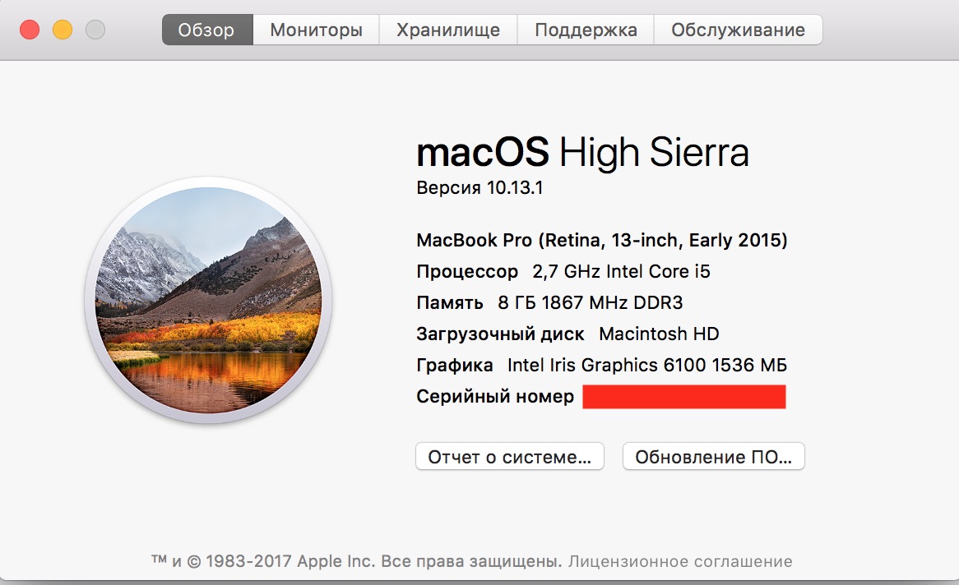This screenshot has height=585, width=959.
Task: Click the Графика Intel Iris line
Action: tap(602, 366)
